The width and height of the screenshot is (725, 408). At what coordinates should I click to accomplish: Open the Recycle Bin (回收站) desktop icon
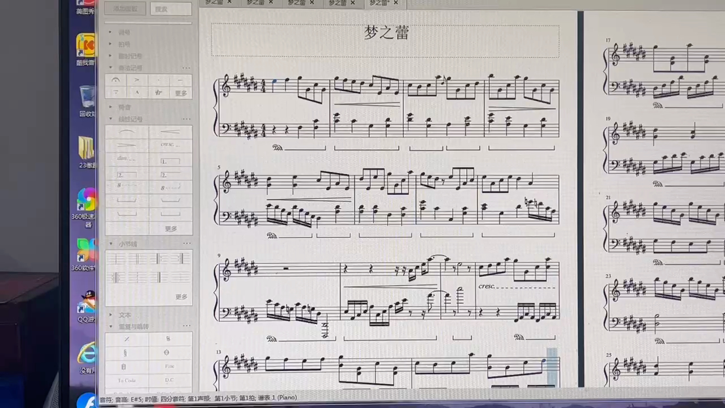click(x=87, y=101)
